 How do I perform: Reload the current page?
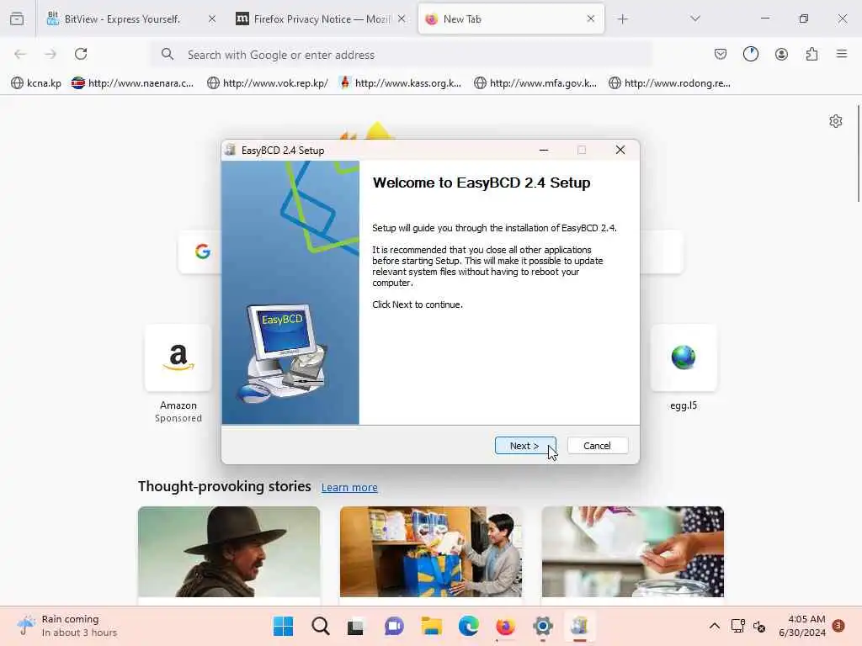tap(81, 54)
